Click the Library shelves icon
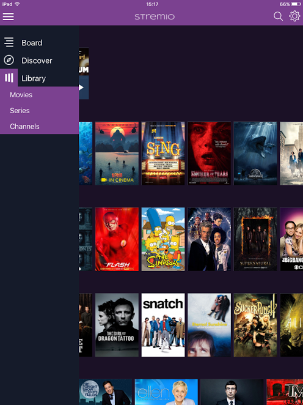Screen dimensions: 303x405 (x=9, y=78)
